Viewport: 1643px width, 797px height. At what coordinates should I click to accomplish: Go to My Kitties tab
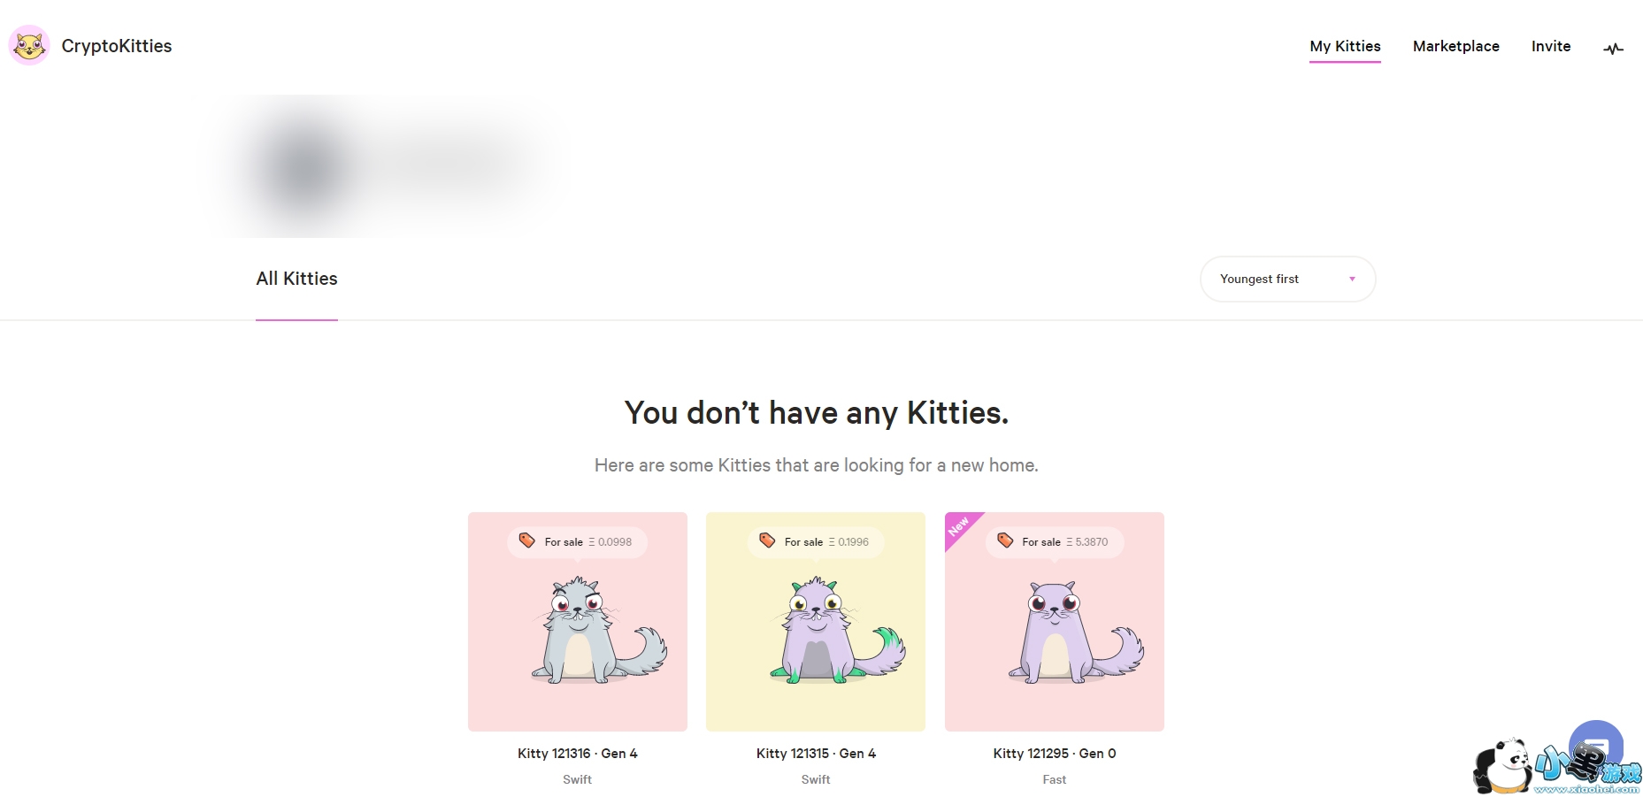(1345, 46)
